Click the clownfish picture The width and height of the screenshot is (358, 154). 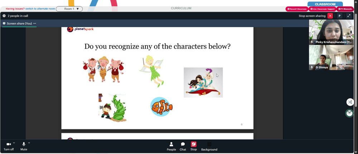(161, 107)
